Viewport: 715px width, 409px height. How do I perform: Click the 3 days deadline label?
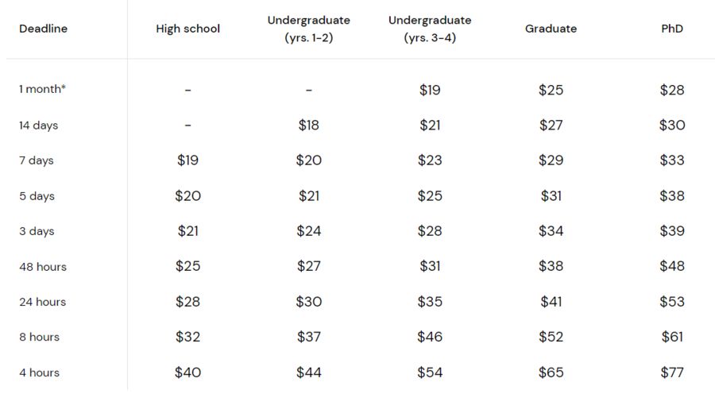click(x=37, y=231)
